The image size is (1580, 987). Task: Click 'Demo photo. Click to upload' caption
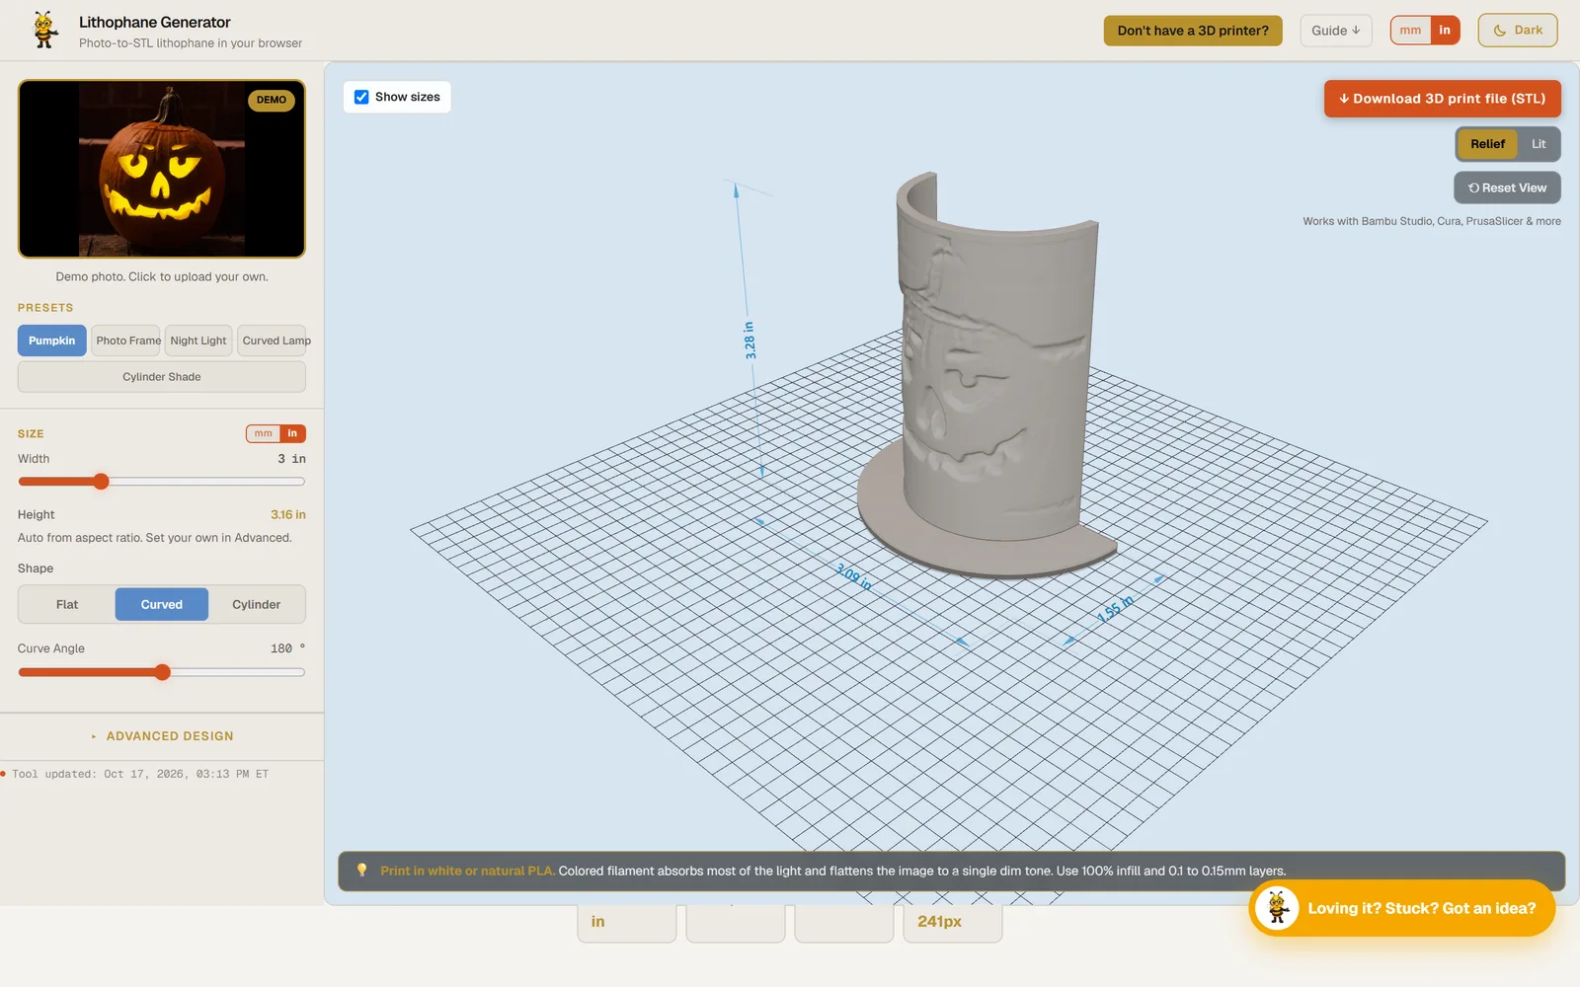point(162,276)
